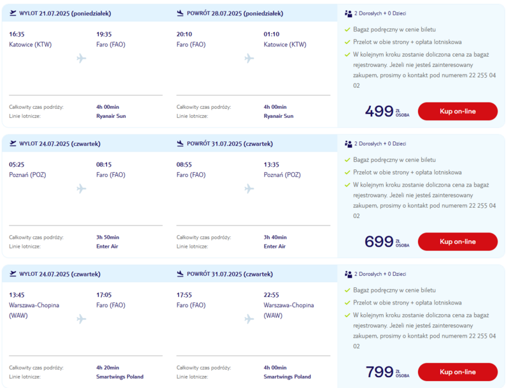Click the passengers icon in the 699 zł offer
Image resolution: width=509 pixels, height=388 pixels.
(x=348, y=143)
